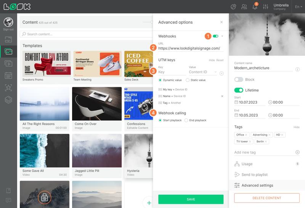The image size is (305, 208).
Task: Open the Start time 00:00 picker
Action: coord(284,102)
